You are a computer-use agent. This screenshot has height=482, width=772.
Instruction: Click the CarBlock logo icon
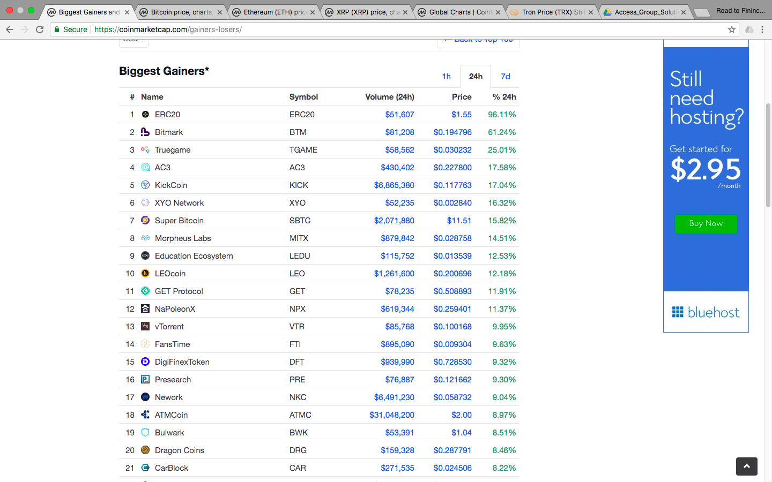pyautogui.click(x=145, y=468)
